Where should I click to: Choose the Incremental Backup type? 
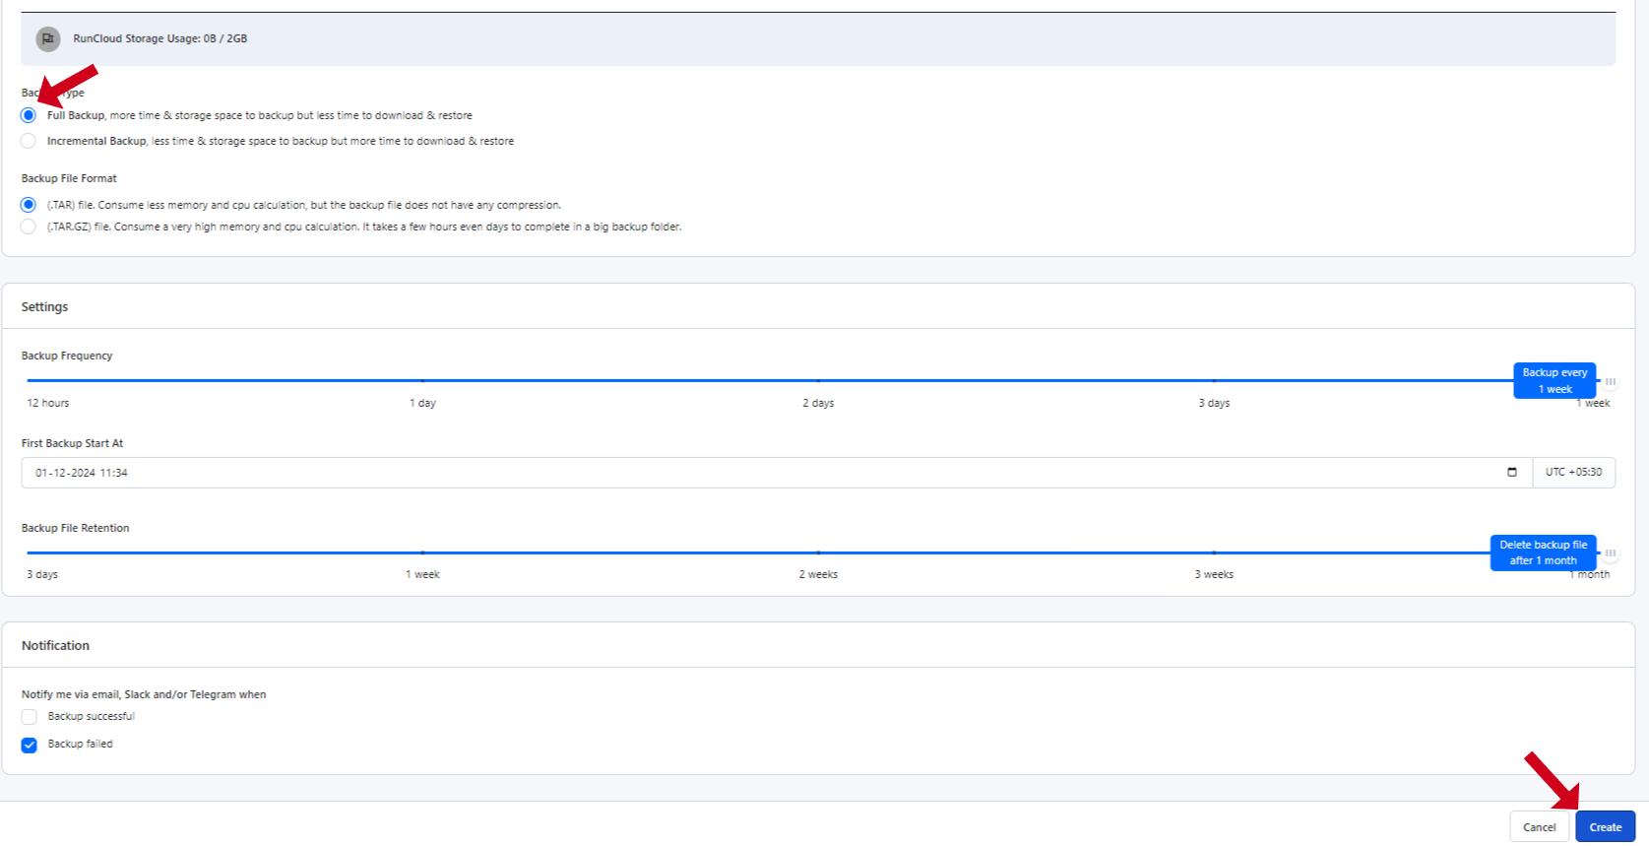click(29, 142)
